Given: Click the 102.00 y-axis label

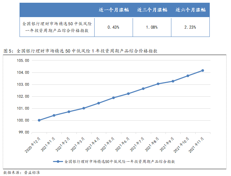Looking at the screenshot, I should pyautogui.click(x=23, y=96).
